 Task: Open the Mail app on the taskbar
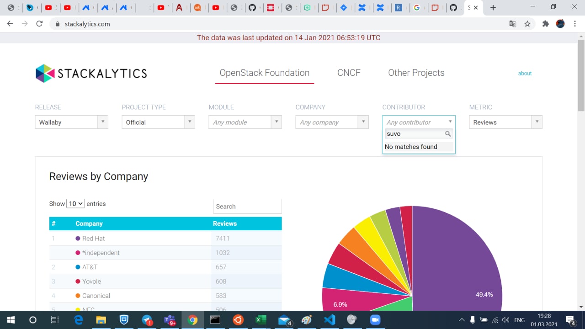click(x=284, y=320)
